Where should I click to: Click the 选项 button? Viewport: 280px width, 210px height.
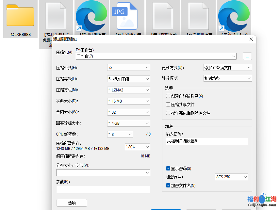(72, 203)
